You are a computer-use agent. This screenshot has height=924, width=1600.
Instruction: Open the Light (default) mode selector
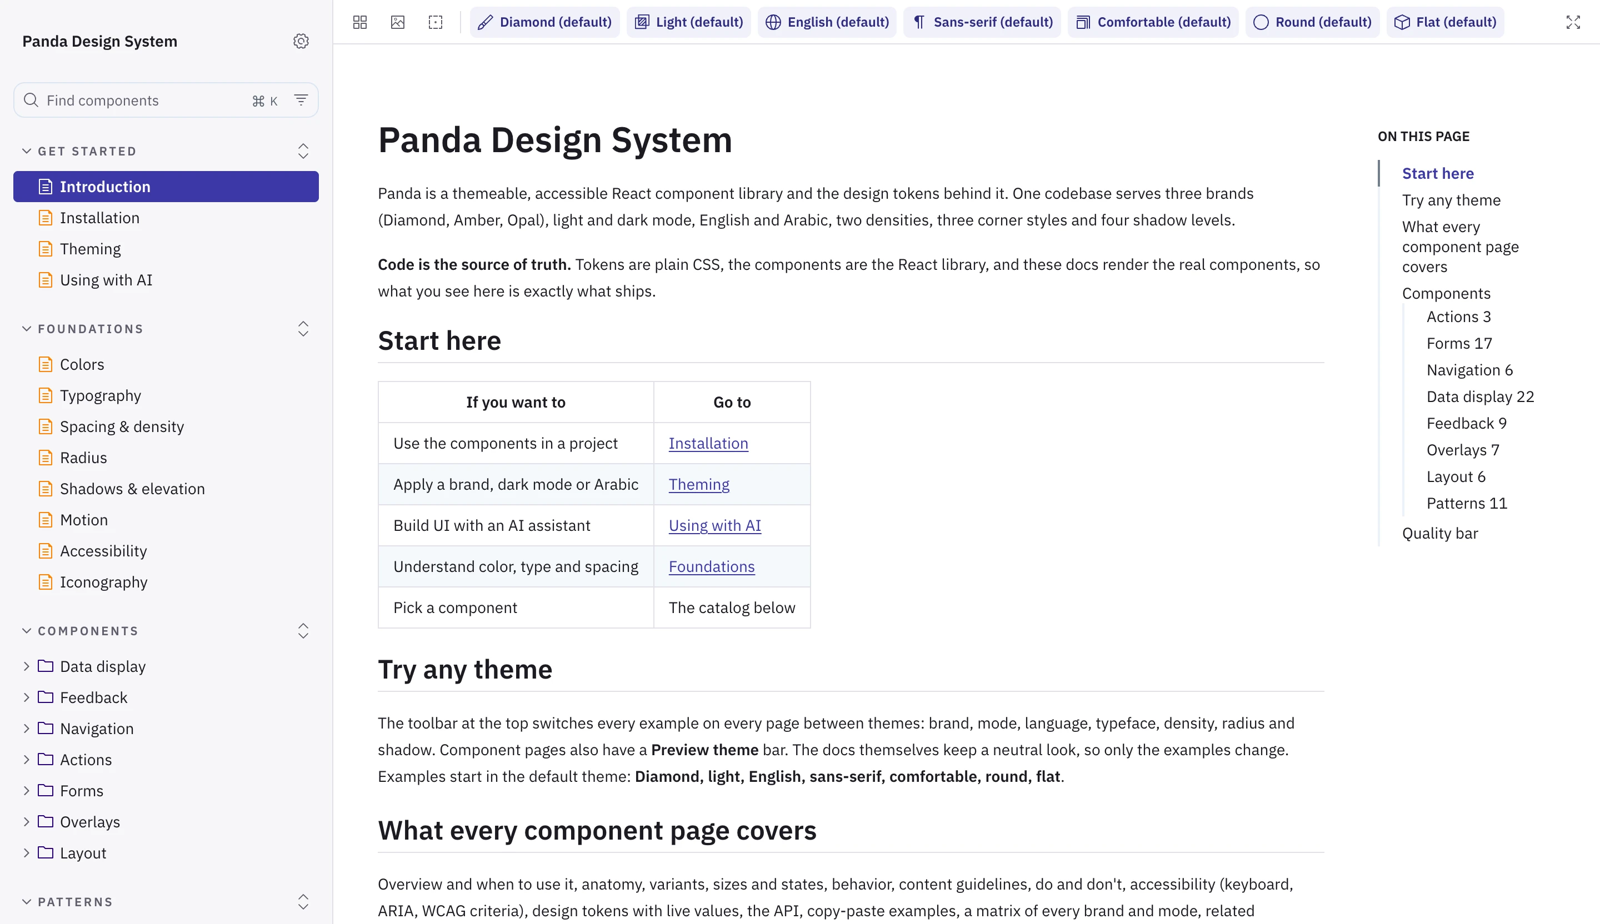[x=689, y=22]
